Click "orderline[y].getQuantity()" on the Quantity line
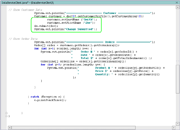The height and width of the screenshot is (130, 180). coord(139,74)
